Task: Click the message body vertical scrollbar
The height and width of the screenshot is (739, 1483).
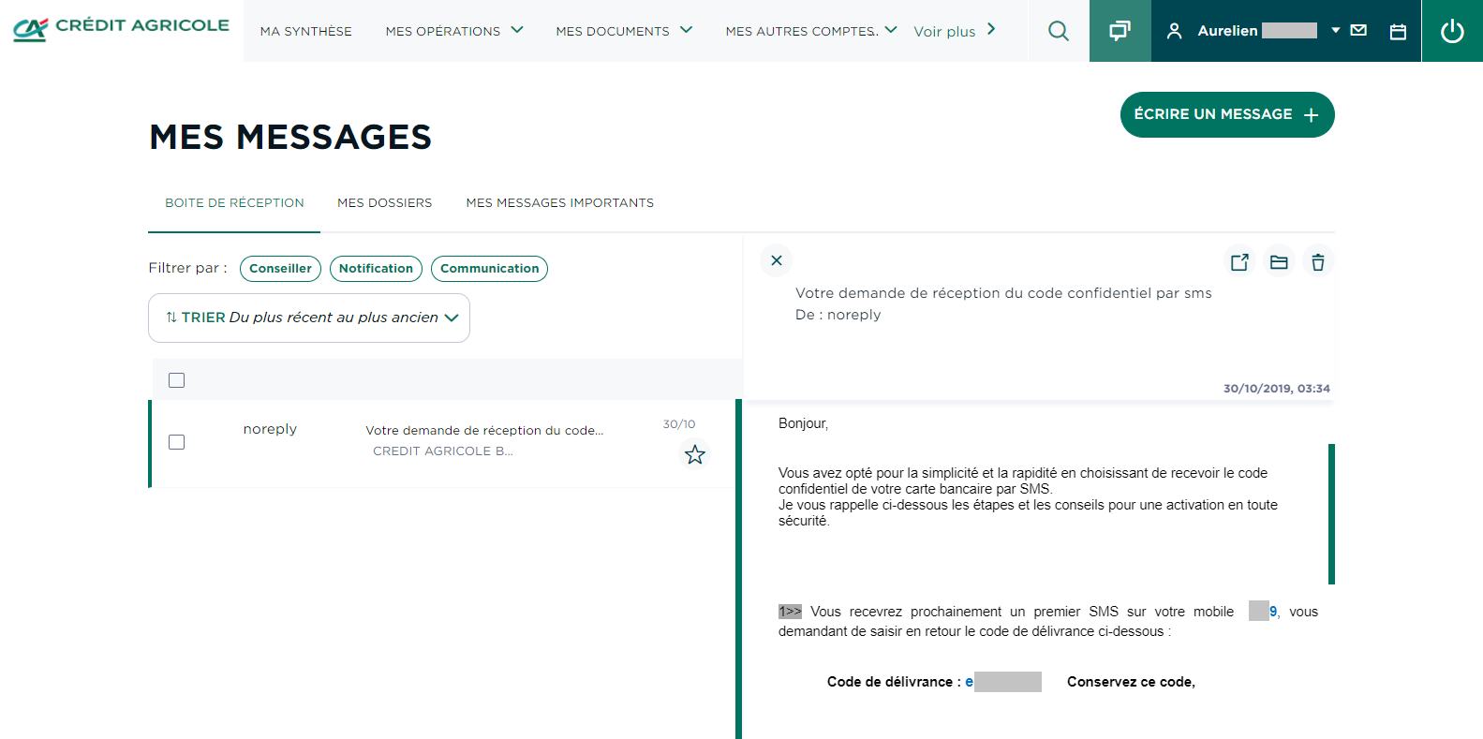Action: (x=1331, y=513)
